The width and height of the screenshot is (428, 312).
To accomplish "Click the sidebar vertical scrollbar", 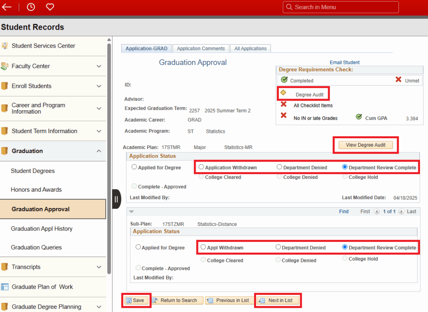I will coord(109,158).
